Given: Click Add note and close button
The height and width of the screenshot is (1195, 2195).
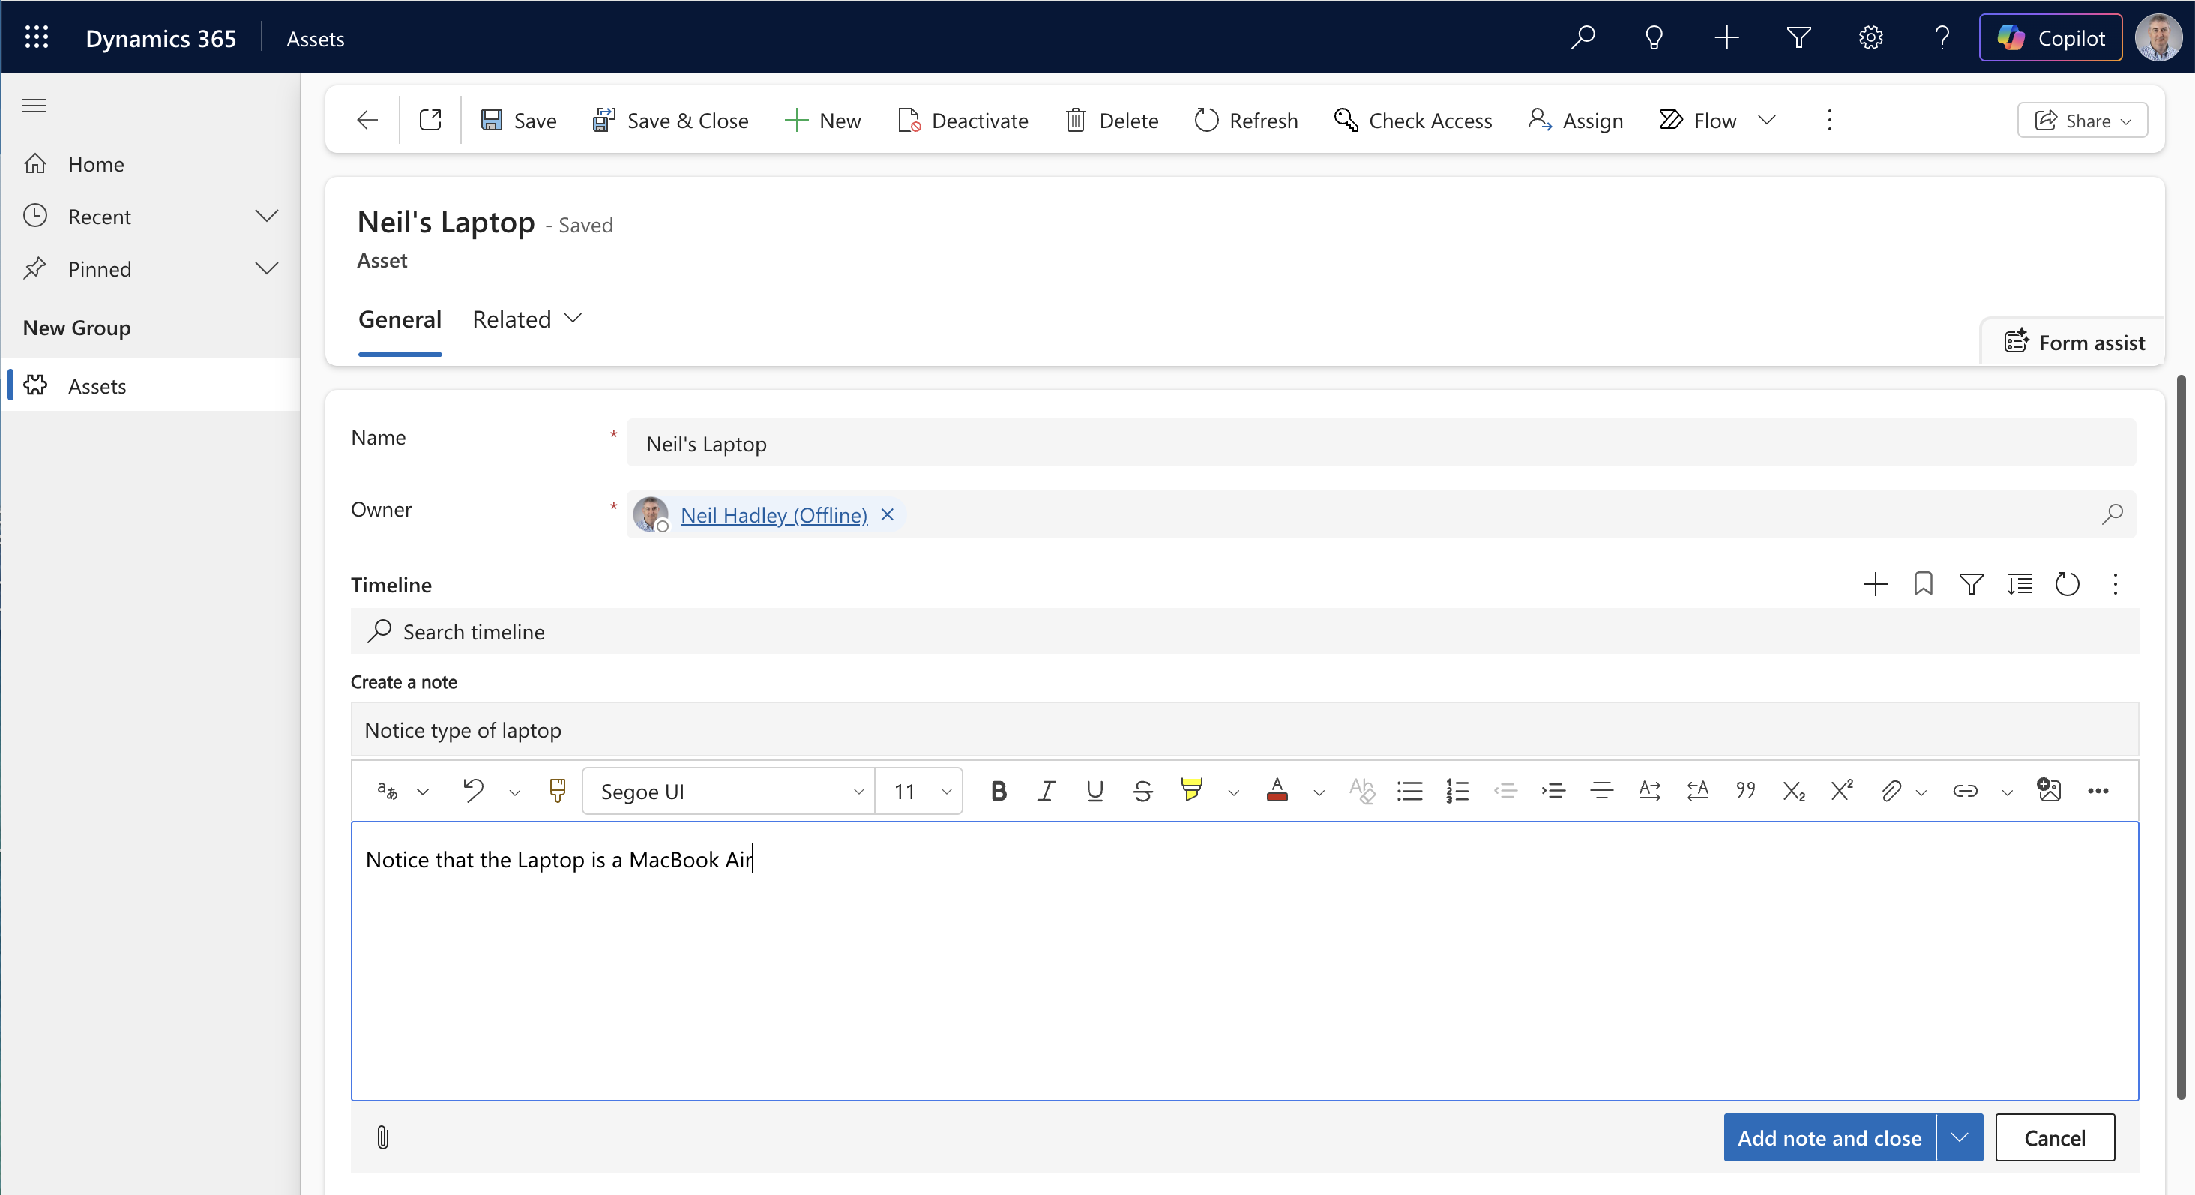Looking at the screenshot, I should 1829,1137.
